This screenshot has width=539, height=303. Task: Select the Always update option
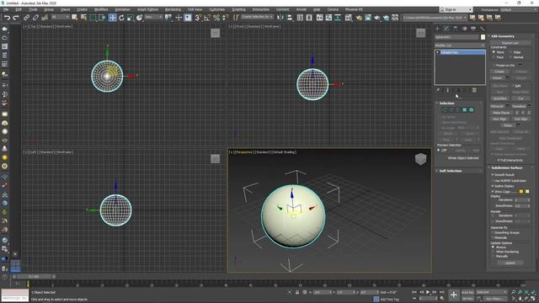coord(494,247)
